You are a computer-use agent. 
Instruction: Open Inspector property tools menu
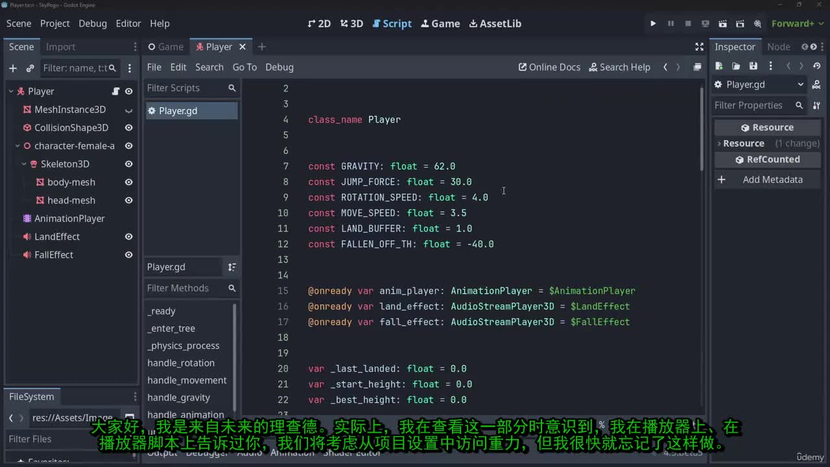[x=817, y=105]
